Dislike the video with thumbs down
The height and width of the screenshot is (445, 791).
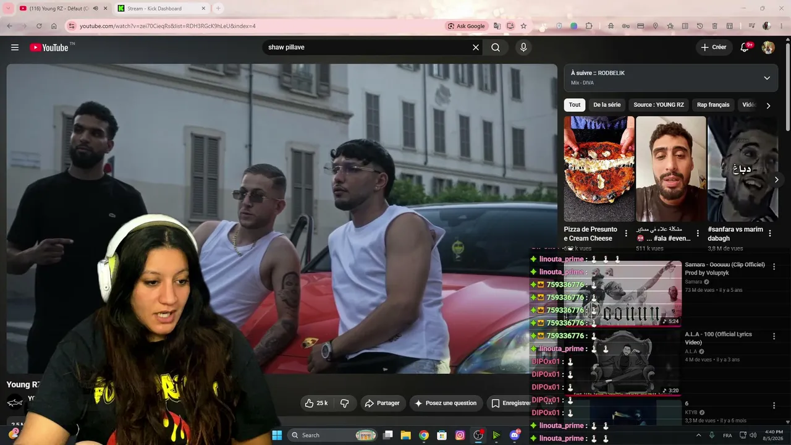[x=345, y=403]
